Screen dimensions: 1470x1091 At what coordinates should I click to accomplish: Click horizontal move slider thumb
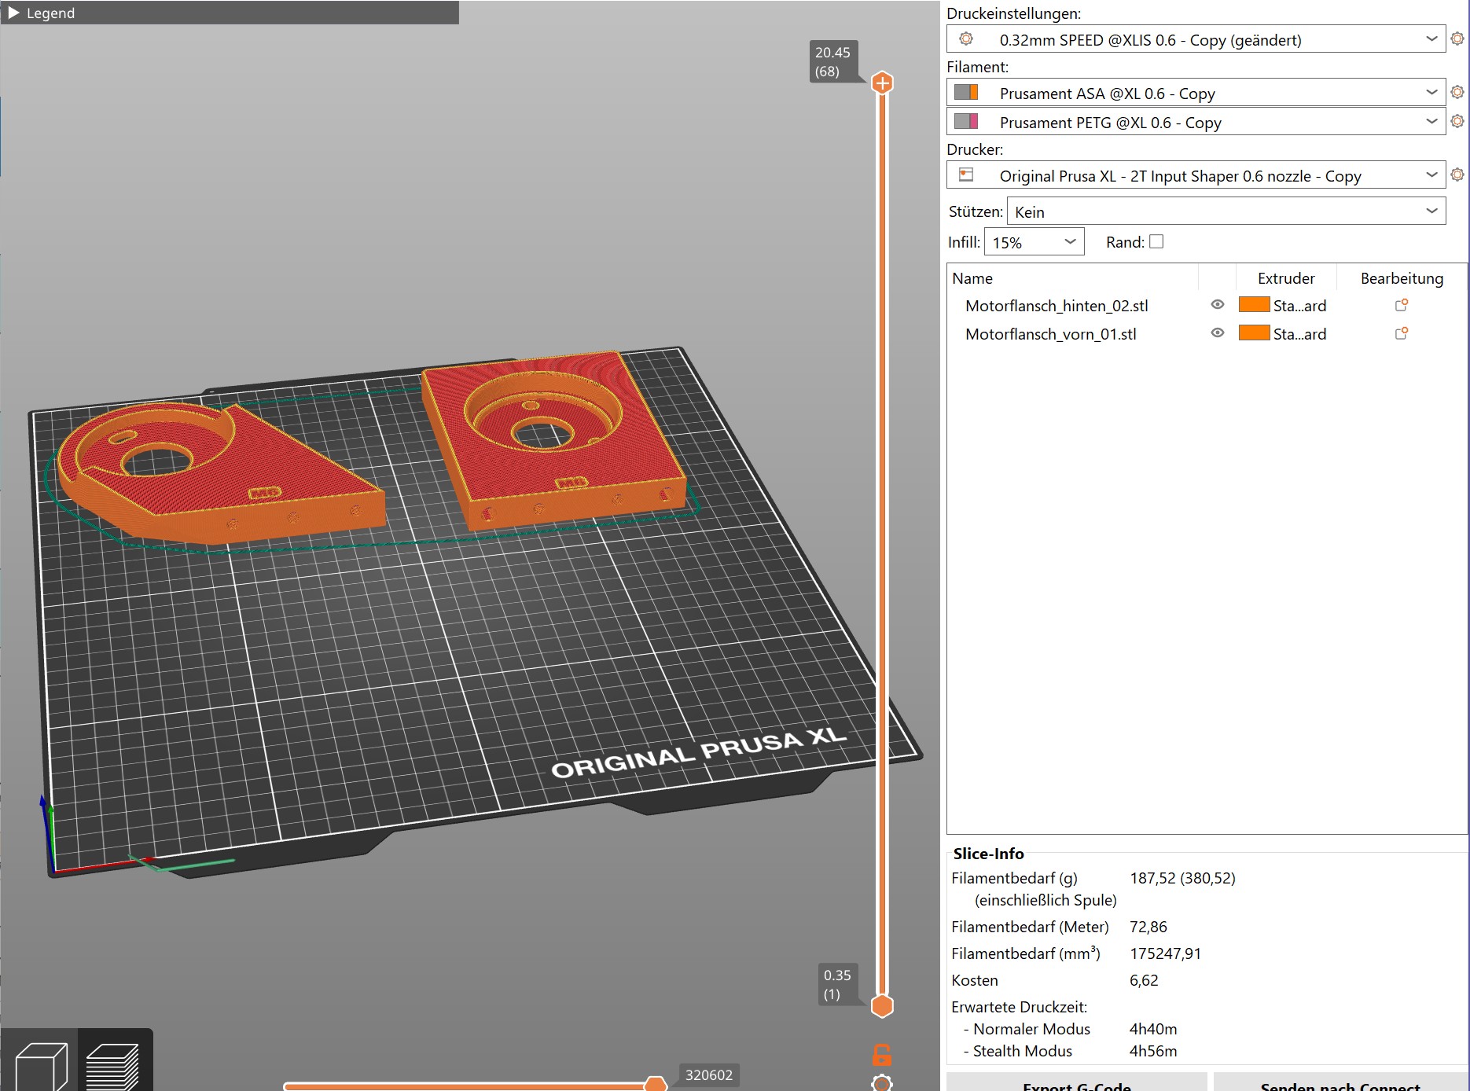point(655,1085)
